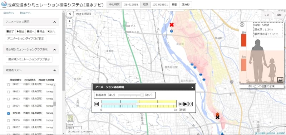Collapse the sidebar with the left chevron
This screenshot has height=135, width=286.
70,14
